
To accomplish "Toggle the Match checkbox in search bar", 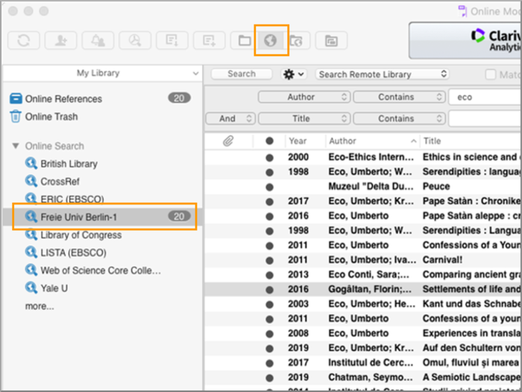I will (x=491, y=75).
